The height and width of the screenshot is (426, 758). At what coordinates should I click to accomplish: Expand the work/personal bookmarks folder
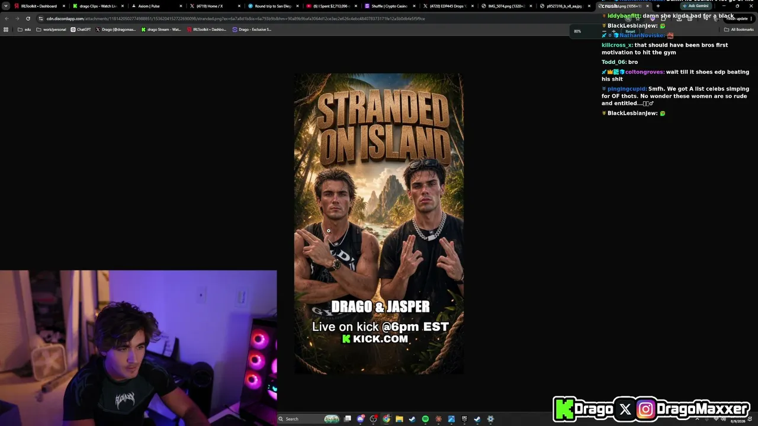51,30
